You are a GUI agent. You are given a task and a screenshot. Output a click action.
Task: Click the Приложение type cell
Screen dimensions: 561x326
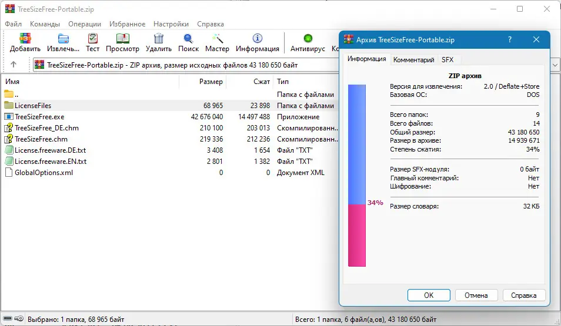[x=298, y=116]
